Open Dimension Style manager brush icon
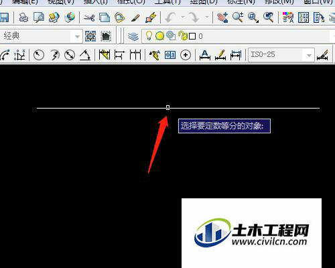The width and height of the screenshot is (335, 268). [322, 55]
